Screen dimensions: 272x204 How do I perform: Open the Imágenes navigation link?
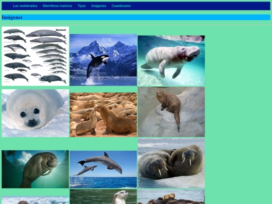point(99,6)
